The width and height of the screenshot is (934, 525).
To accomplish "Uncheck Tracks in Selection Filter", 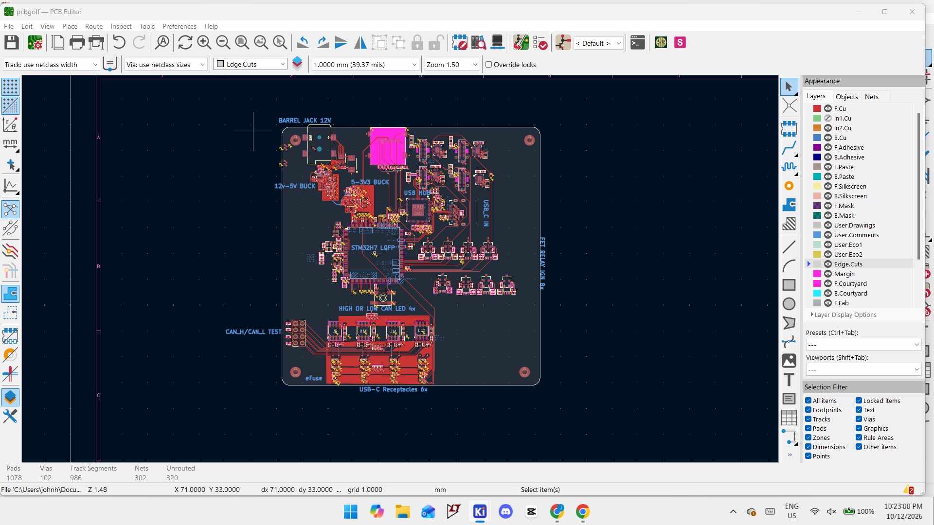I will pos(808,419).
